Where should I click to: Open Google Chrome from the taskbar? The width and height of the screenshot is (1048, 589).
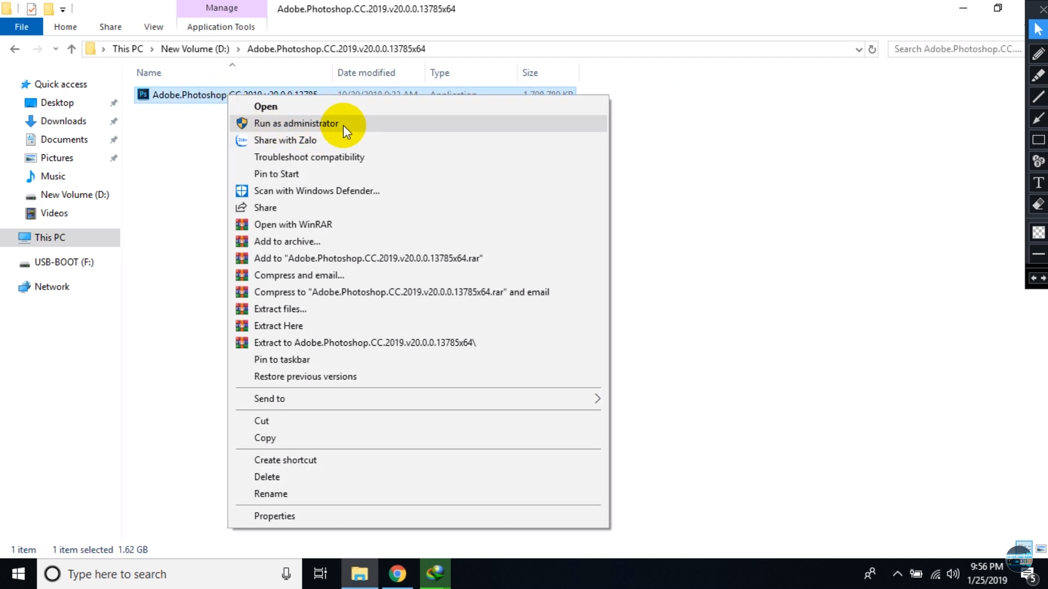click(x=398, y=574)
